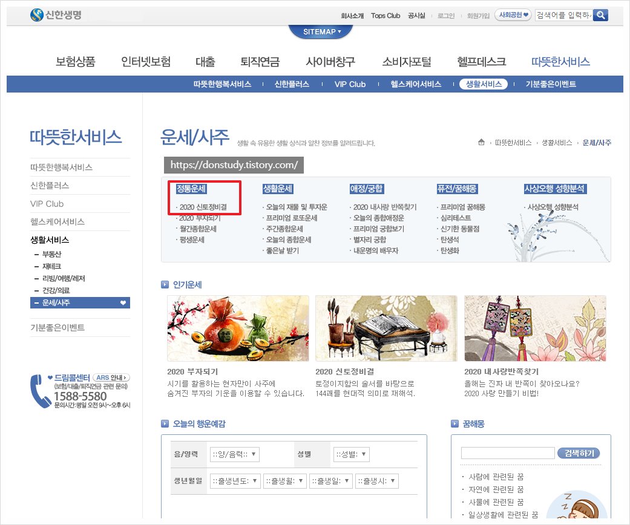Select 재테크 in the left sidebar

(x=52, y=266)
